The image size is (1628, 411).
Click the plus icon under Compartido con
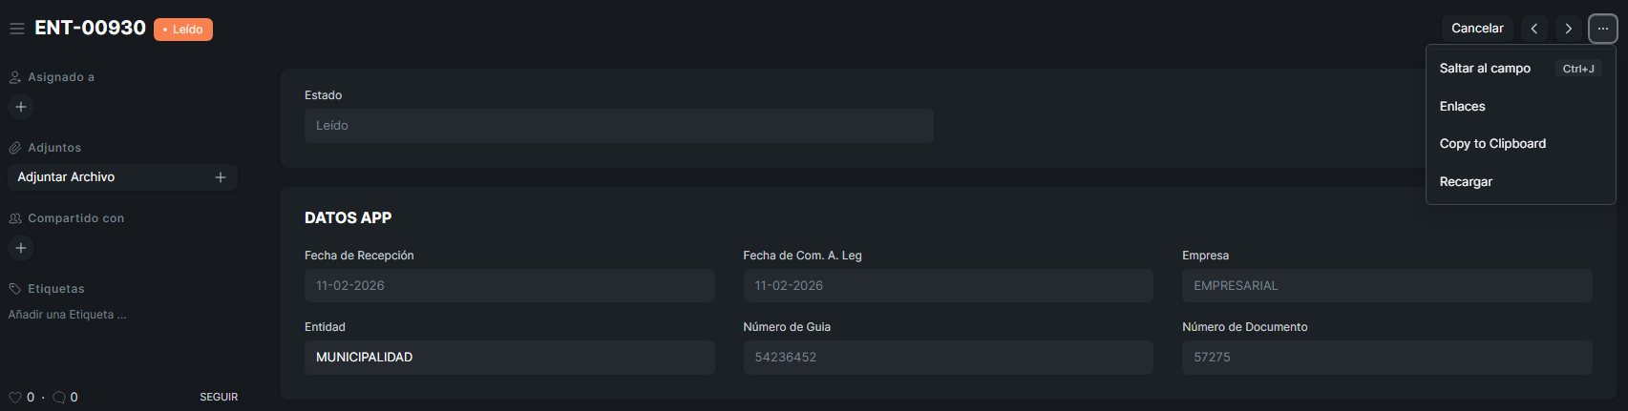click(x=21, y=248)
